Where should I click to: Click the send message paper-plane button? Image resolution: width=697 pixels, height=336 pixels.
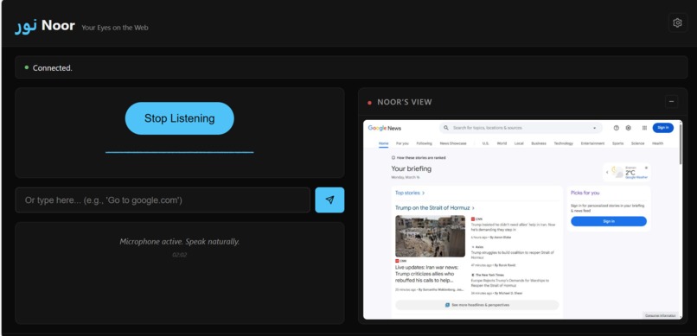329,200
